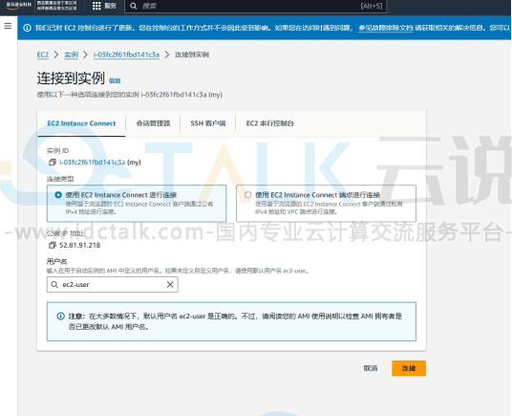Click the Instances breadcrumb link

[72, 55]
